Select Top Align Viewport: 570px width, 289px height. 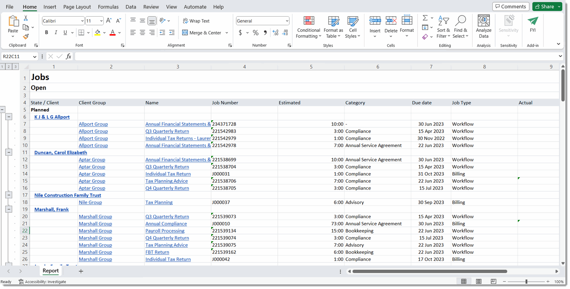133,21
